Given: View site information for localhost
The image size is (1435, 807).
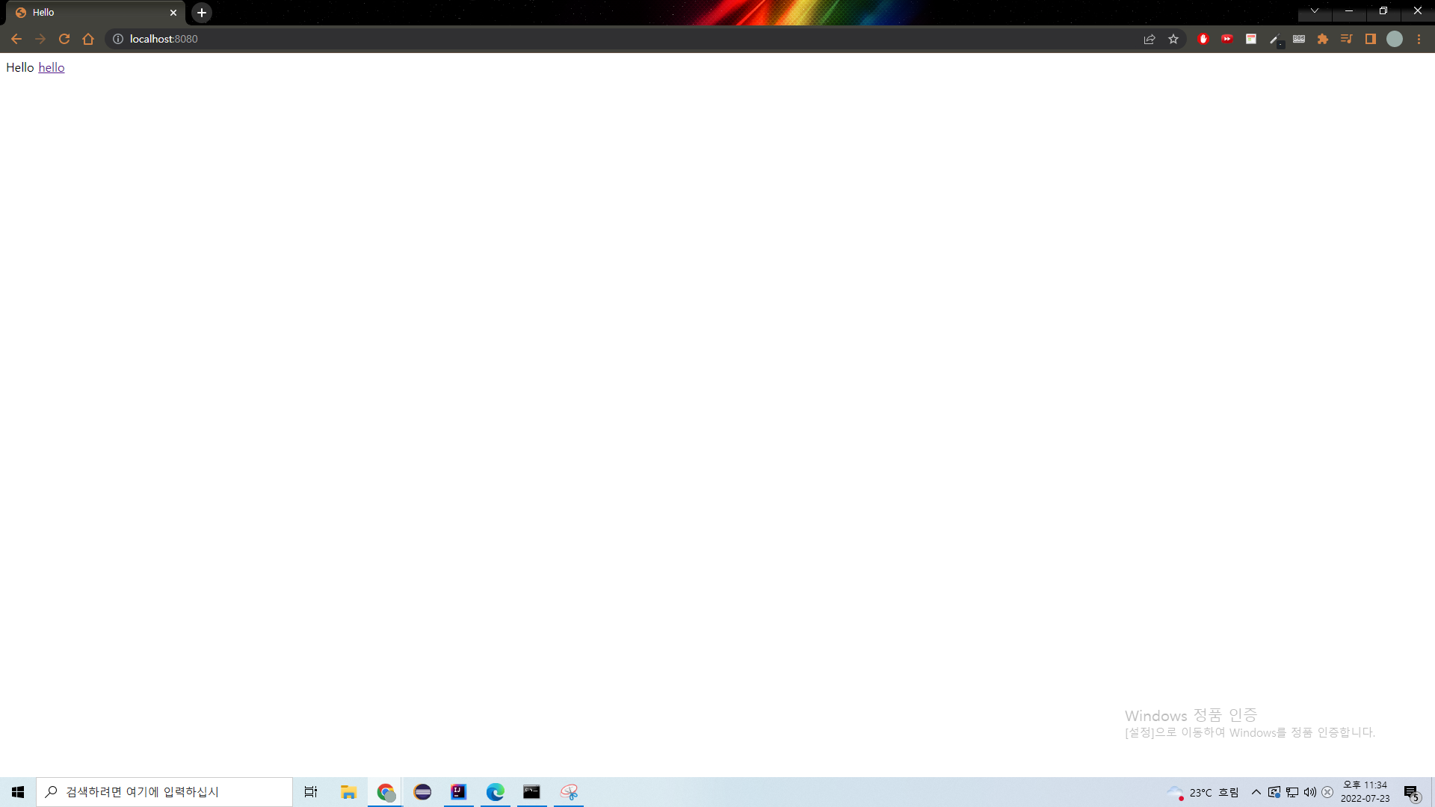Looking at the screenshot, I should tap(118, 39).
